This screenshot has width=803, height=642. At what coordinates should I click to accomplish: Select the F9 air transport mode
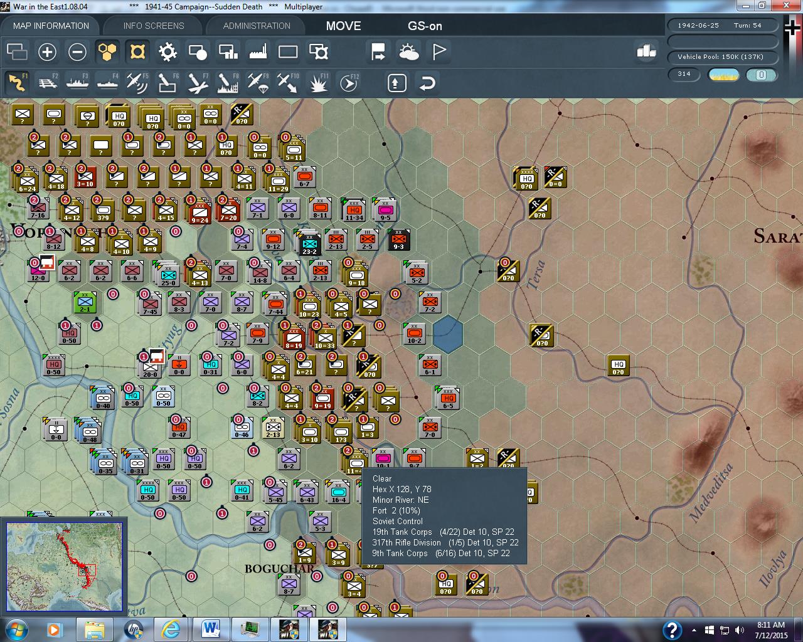258,82
